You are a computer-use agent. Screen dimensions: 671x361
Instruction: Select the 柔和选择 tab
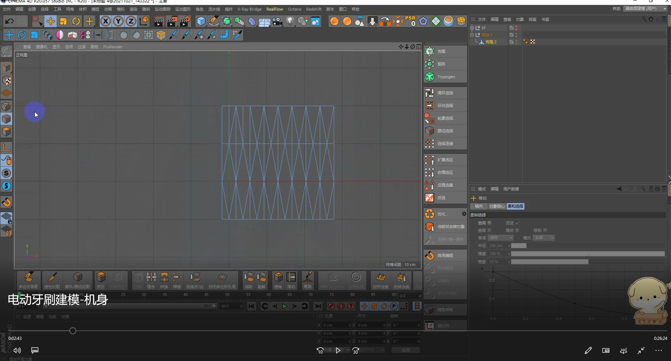(515, 206)
